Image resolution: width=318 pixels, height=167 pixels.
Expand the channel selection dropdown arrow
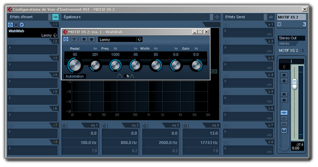click(x=279, y=24)
